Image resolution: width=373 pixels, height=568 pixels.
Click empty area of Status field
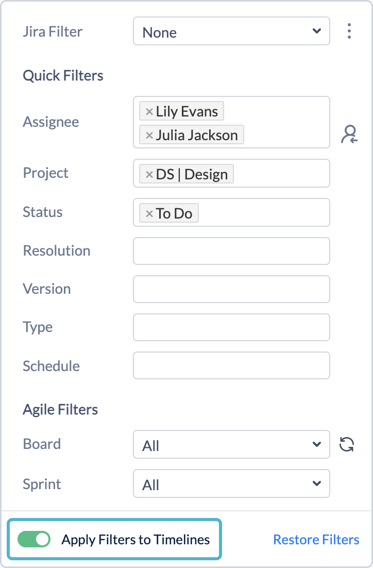click(x=268, y=212)
